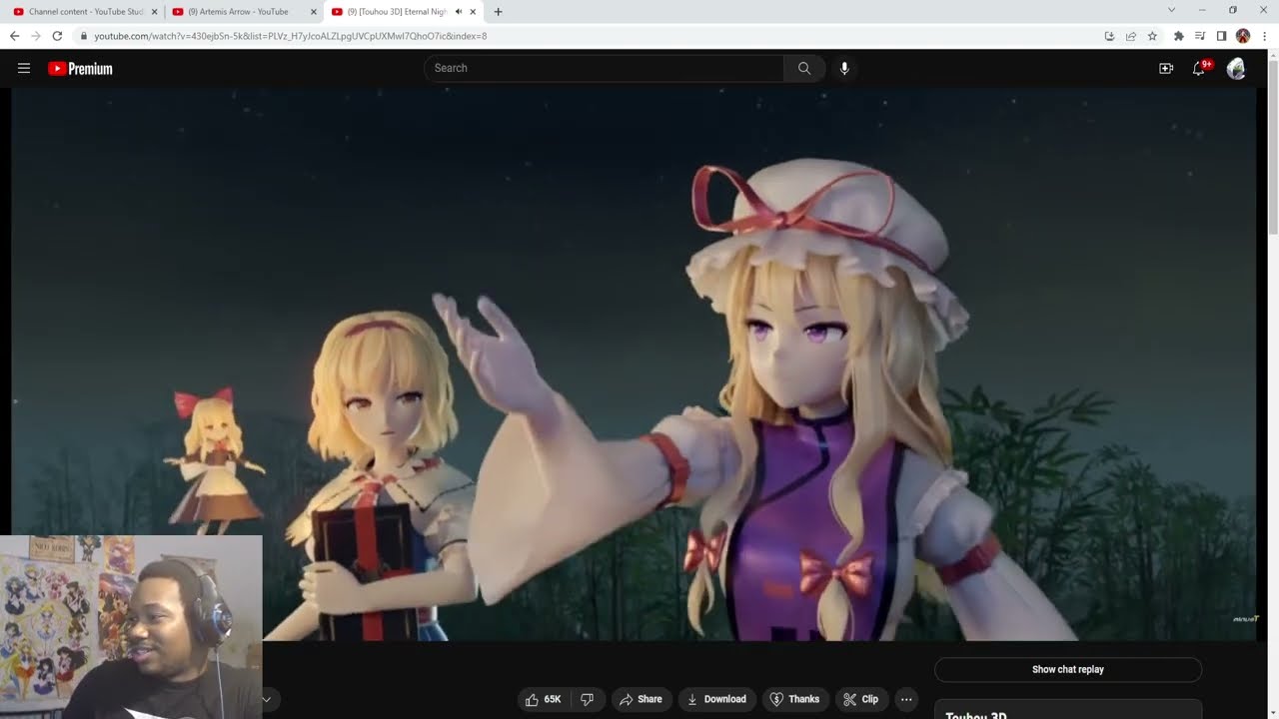This screenshot has height=719, width=1279.
Task: Like the video with 65K likes
Action: (x=543, y=699)
